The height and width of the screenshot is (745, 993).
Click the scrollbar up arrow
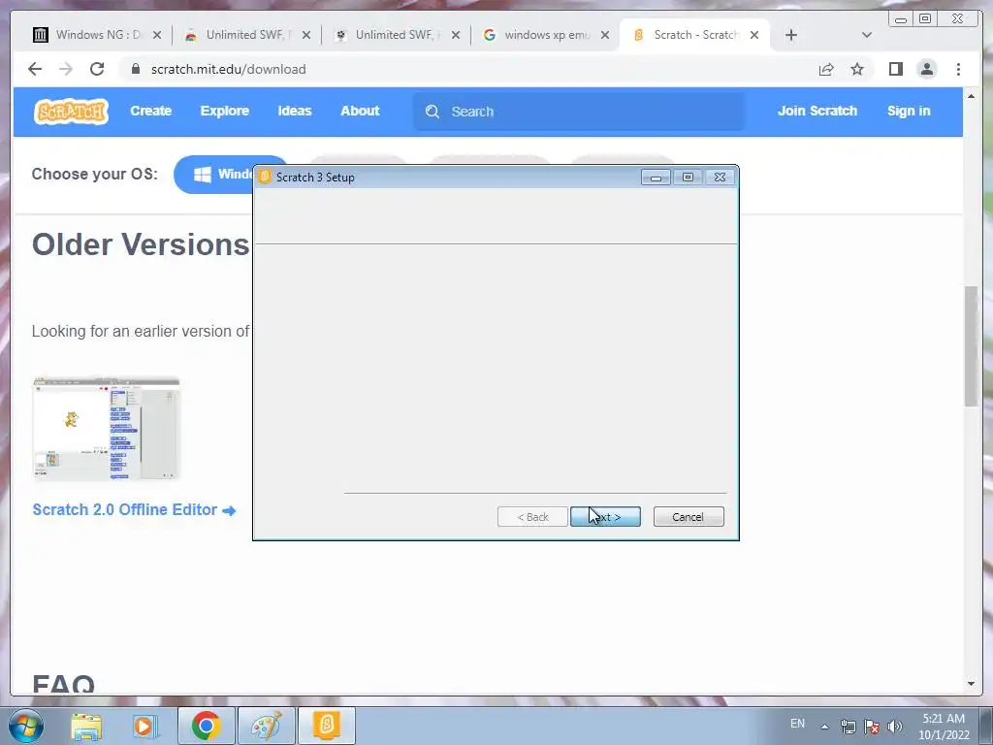[x=971, y=96]
